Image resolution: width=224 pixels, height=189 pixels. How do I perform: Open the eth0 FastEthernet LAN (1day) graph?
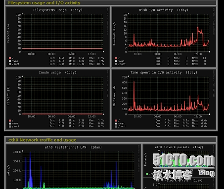tap(74, 167)
